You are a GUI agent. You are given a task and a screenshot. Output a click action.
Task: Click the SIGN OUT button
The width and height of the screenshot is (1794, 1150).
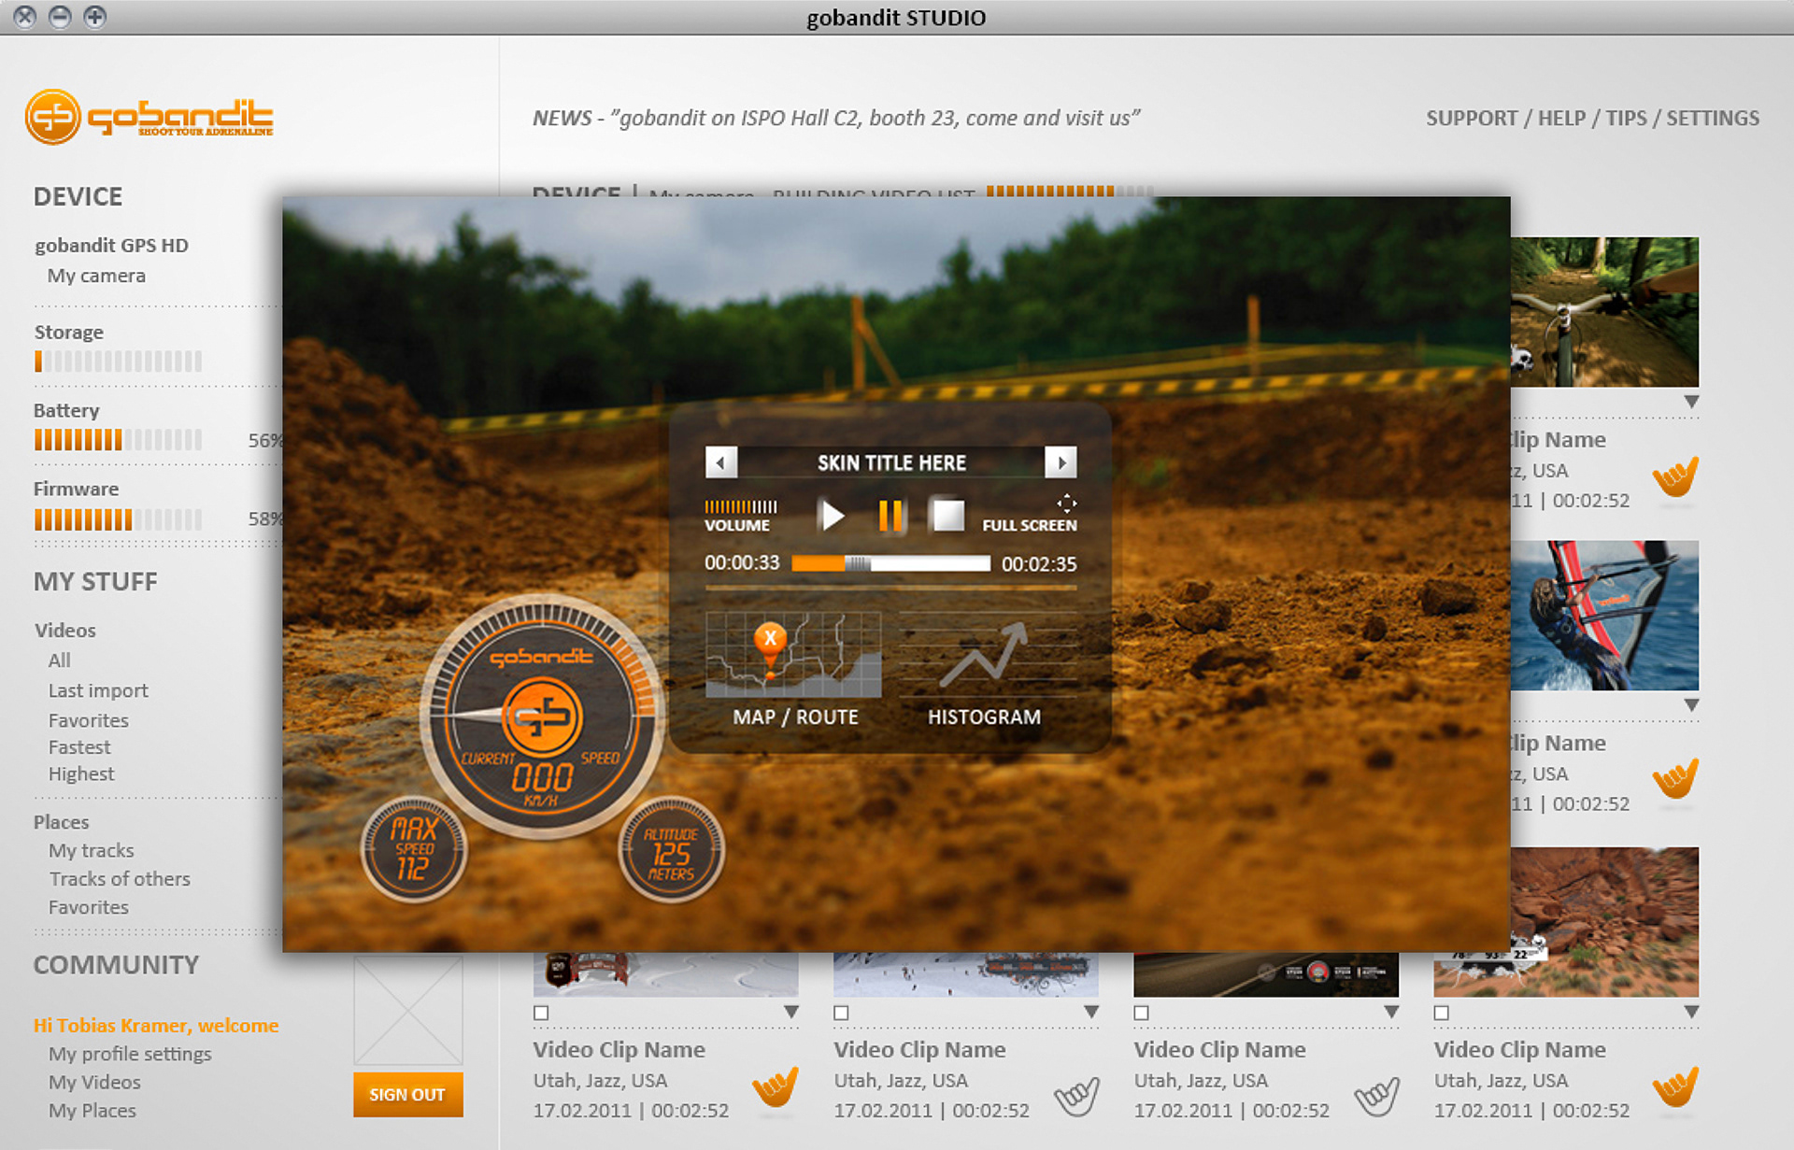click(x=407, y=1095)
